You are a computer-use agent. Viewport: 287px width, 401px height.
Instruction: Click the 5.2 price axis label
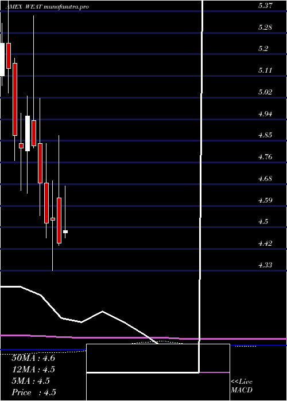point(263,49)
